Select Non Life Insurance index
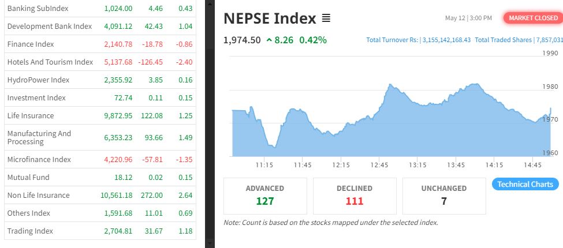The width and height of the screenshot is (563, 248). click(x=38, y=196)
